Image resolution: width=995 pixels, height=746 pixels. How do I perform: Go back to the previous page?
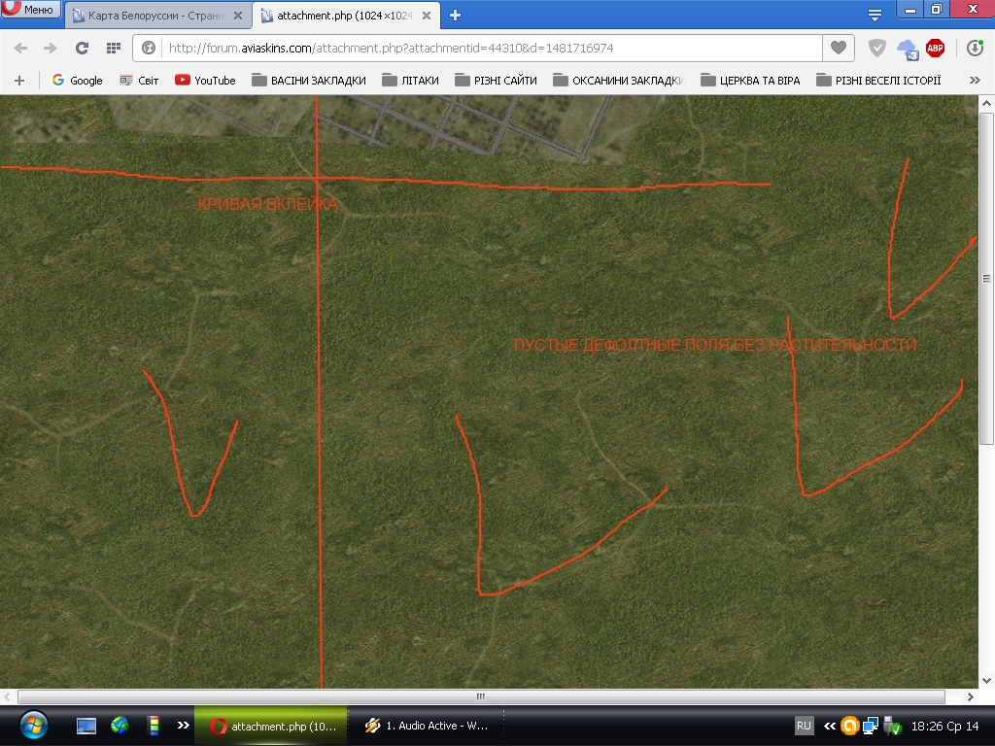[x=20, y=49]
